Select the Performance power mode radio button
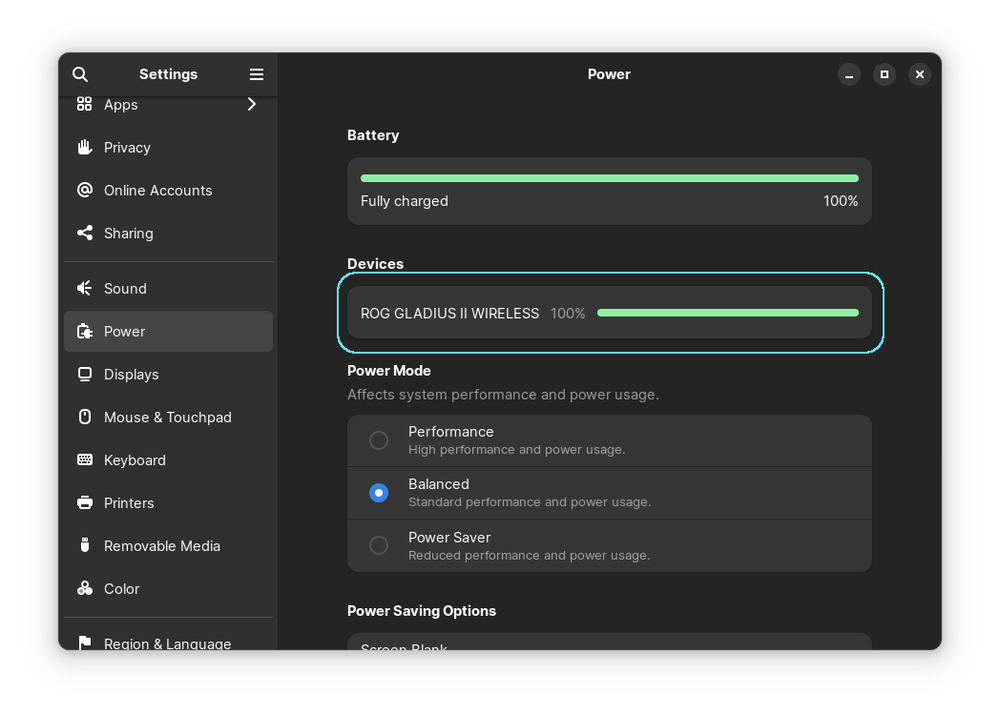1000x714 pixels. pos(379,440)
